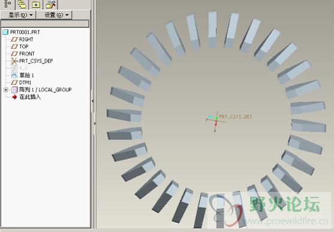The width and height of the screenshot is (334, 232).
Task: Open the Connections tab icon
Action: (51, 4)
